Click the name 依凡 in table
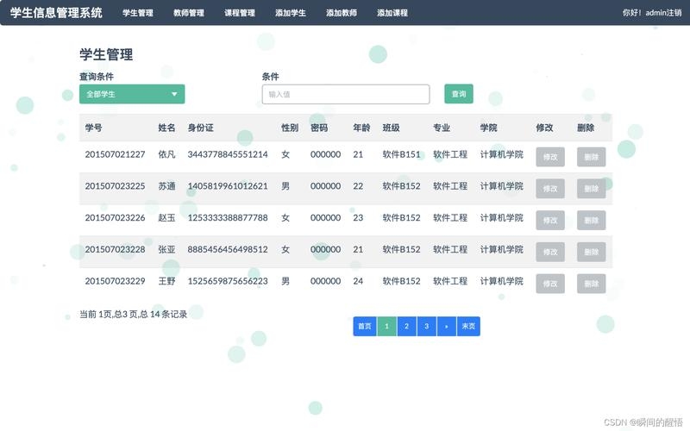The width and height of the screenshot is (690, 431). [x=166, y=154]
